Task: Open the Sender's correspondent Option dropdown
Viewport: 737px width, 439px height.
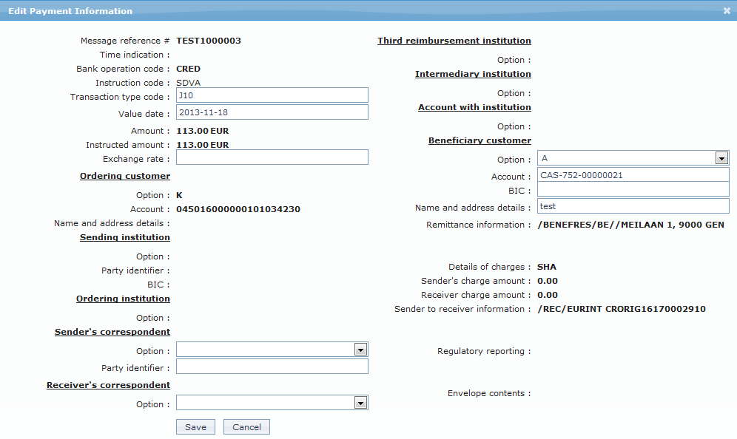Action: [x=360, y=349]
